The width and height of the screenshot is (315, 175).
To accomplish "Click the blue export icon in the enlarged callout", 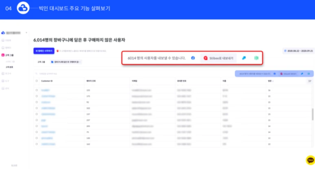I will tap(244, 58).
